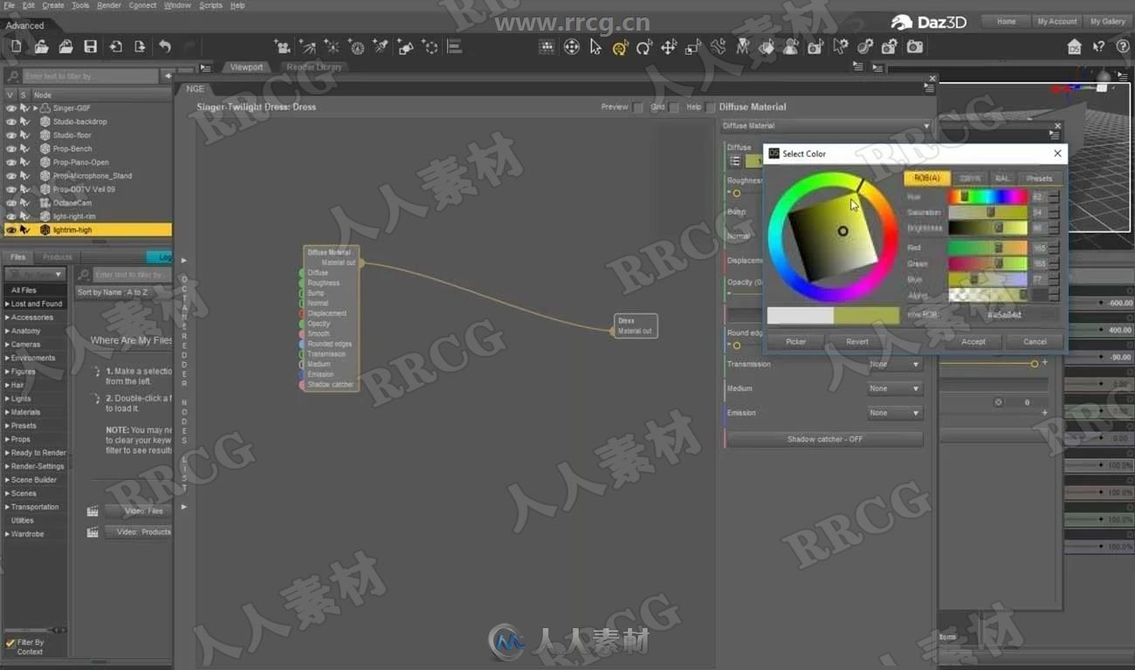The image size is (1135, 670).
Task: Click the Save floppy disk icon
Action: [x=90, y=46]
